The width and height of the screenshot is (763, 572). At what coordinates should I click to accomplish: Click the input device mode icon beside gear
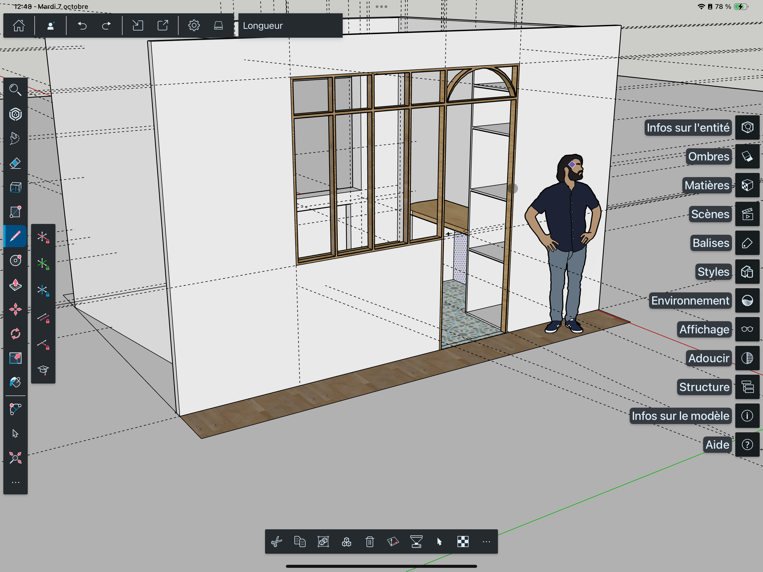(x=218, y=25)
